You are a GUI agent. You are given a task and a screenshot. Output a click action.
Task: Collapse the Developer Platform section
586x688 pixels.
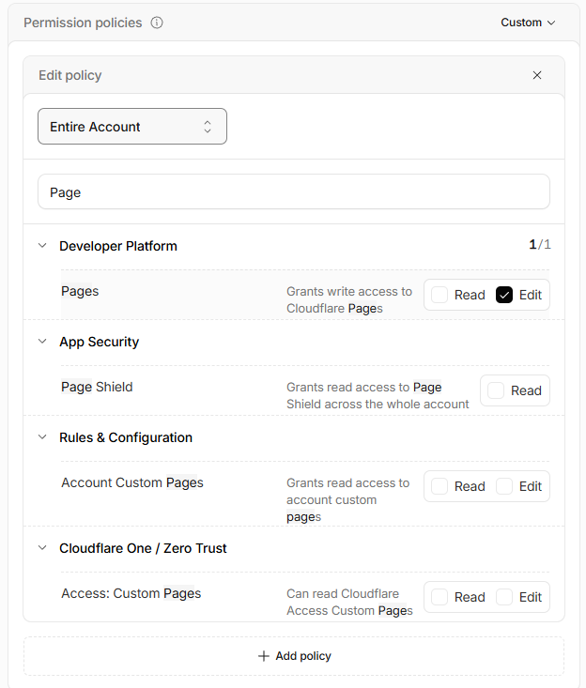pos(42,245)
